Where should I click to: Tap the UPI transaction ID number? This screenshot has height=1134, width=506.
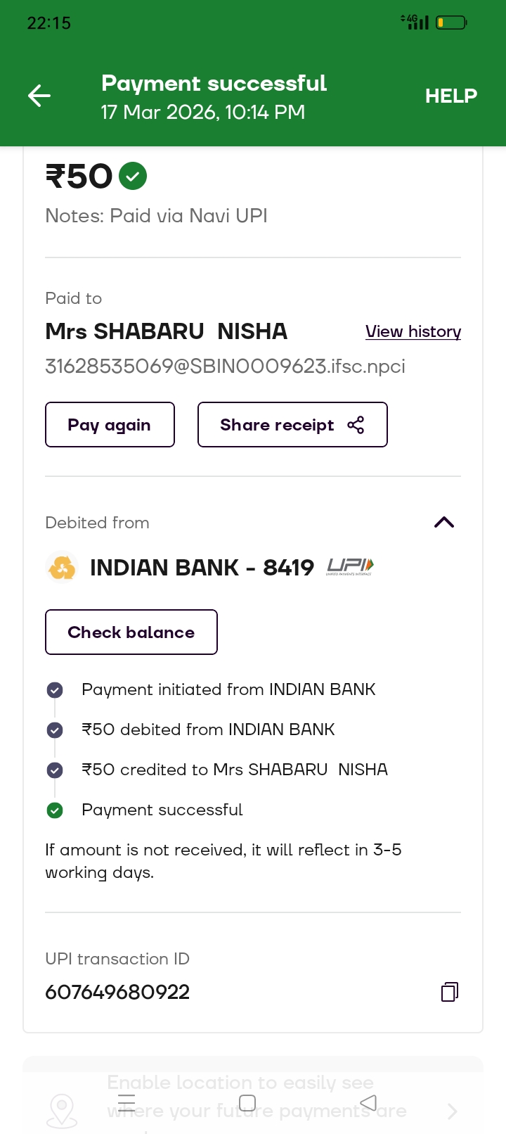coord(117,992)
